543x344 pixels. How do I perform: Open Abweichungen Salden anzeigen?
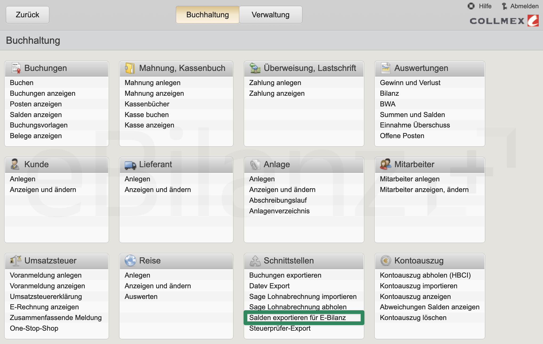pyautogui.click(x=429, y=307)
